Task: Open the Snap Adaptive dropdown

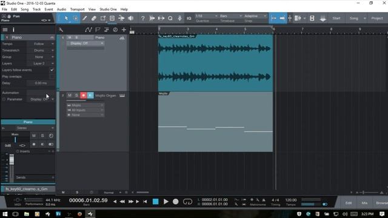Action: coord(255,16)
